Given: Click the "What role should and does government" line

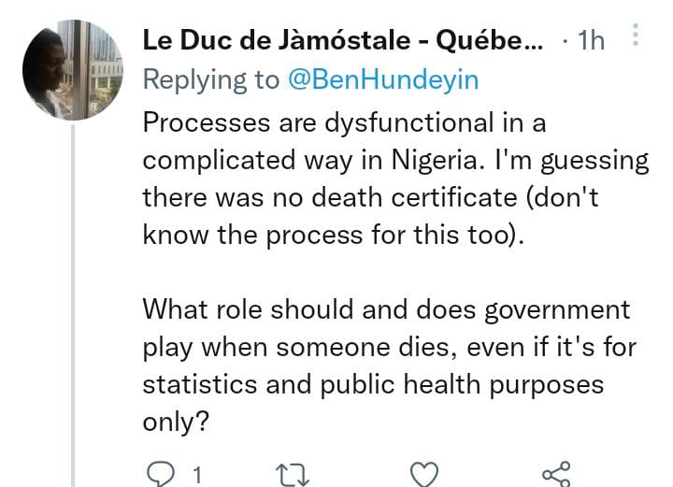Looking at the screenshot, I should pos(386,309).
